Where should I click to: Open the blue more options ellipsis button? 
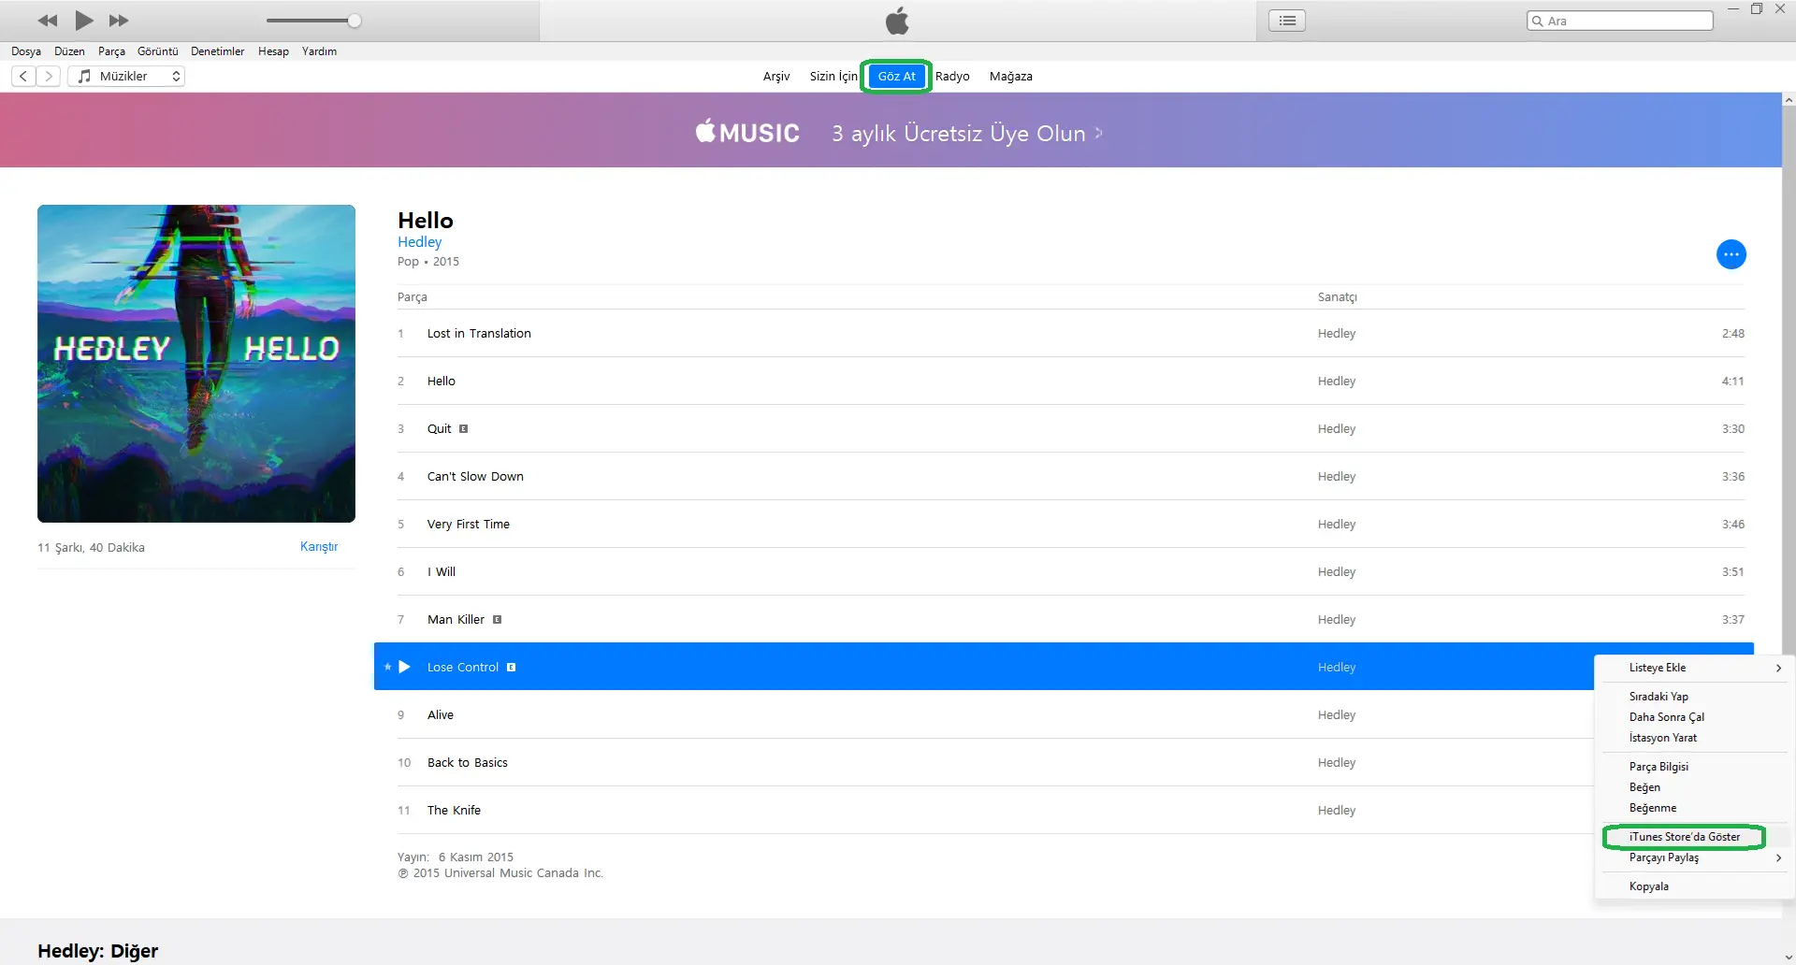[1731, 254]
